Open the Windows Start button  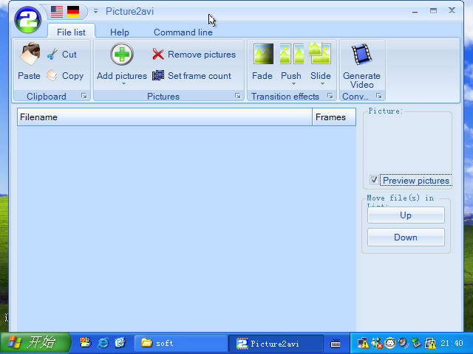point(35,343)
